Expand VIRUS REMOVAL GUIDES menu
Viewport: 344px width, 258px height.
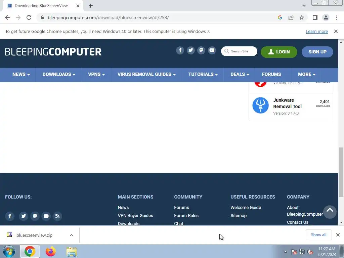[146, 74]
